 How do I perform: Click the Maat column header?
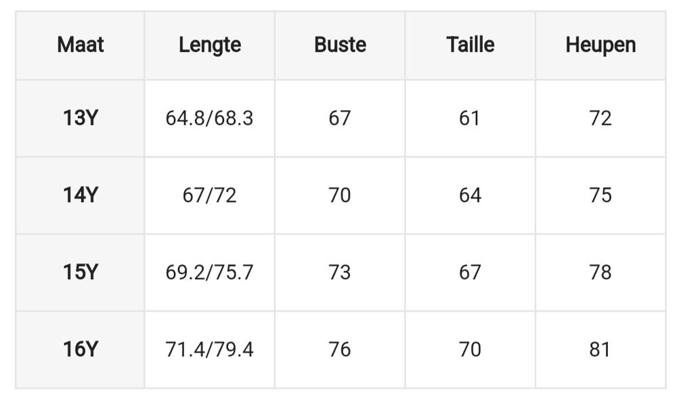point(81,45)
